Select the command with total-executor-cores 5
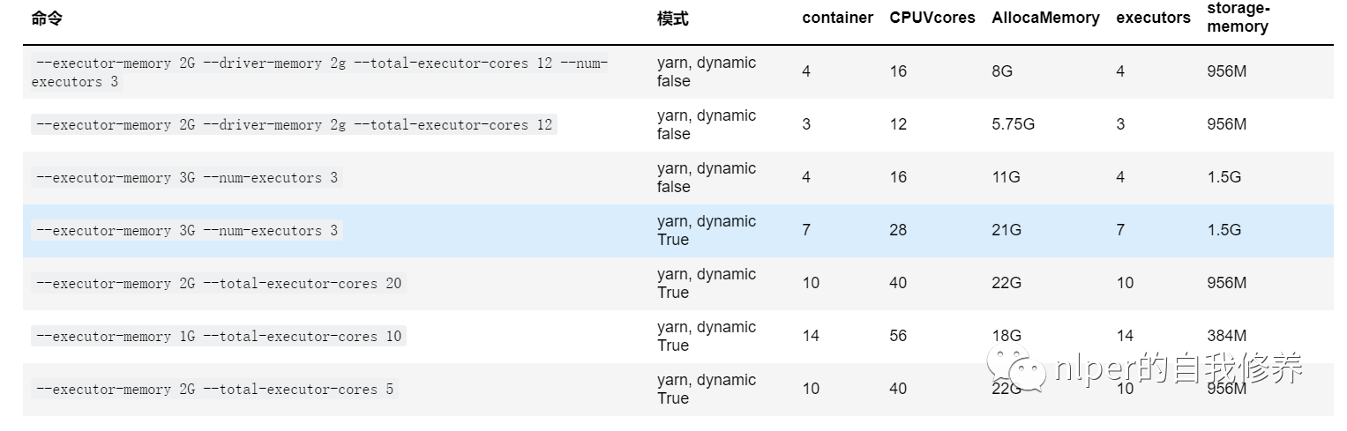 coord(214,390)
